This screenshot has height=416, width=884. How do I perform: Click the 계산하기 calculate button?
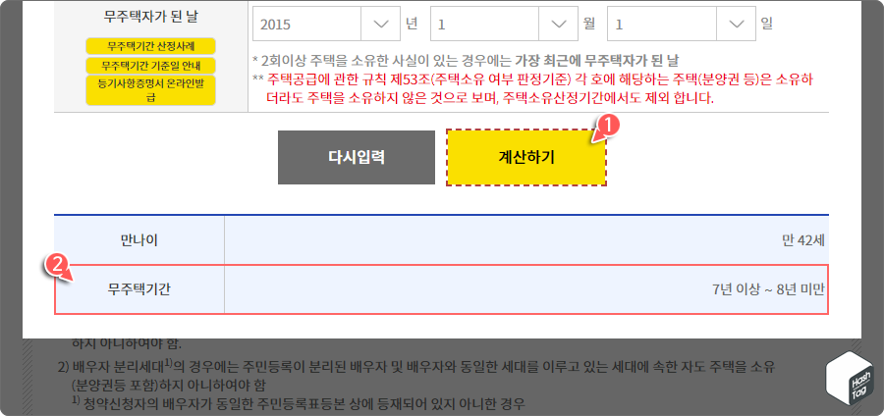(x=526, y=157)
